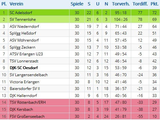Click the Pl. column header

coord(4,4)
